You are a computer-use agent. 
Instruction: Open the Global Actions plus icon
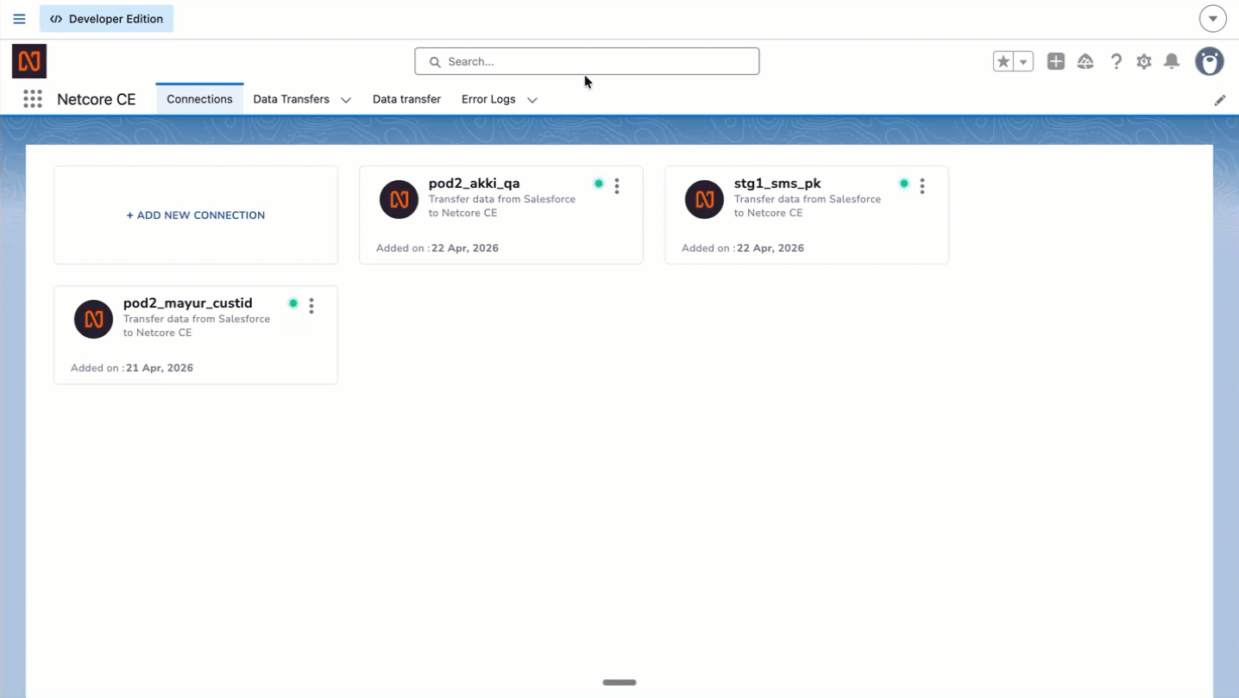[1056, 61]
